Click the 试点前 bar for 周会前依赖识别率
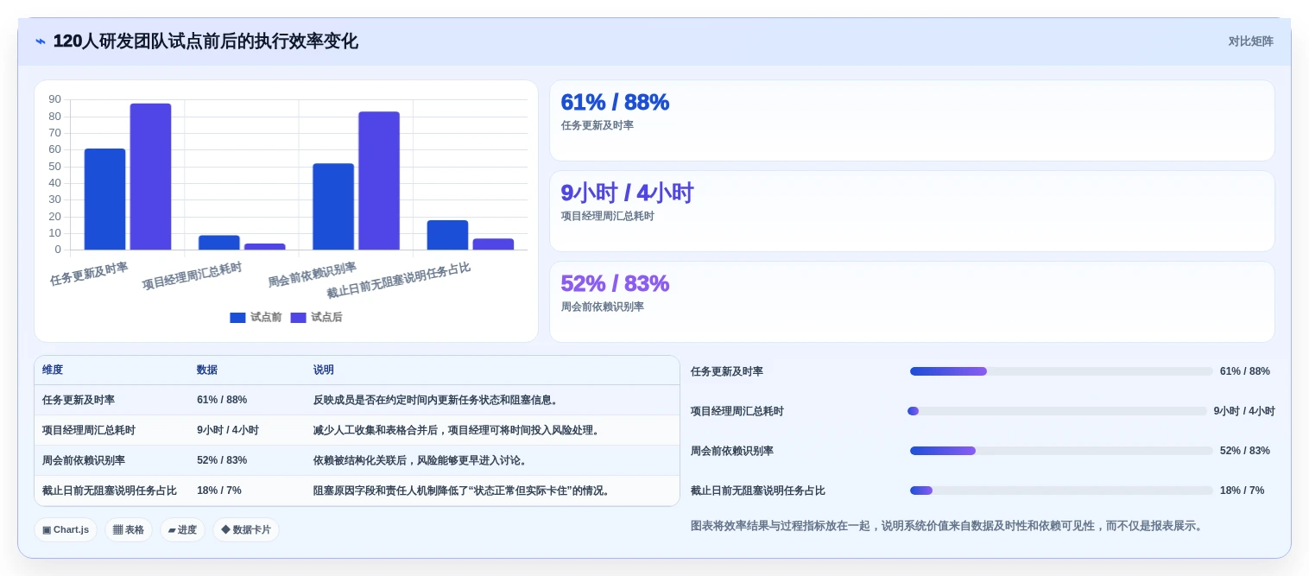This screenshot has height=576, width=1309. point(333,207)
